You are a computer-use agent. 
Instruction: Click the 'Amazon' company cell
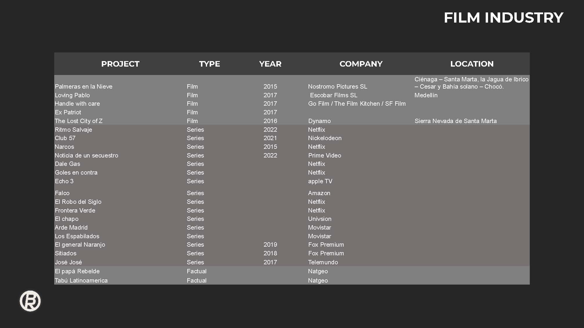click(319, 193)
